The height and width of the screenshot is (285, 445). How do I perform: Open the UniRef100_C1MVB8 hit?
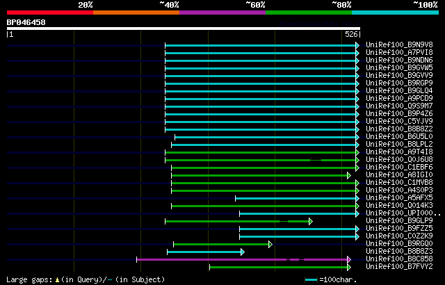pyautogui.click(x=399, y=183)
